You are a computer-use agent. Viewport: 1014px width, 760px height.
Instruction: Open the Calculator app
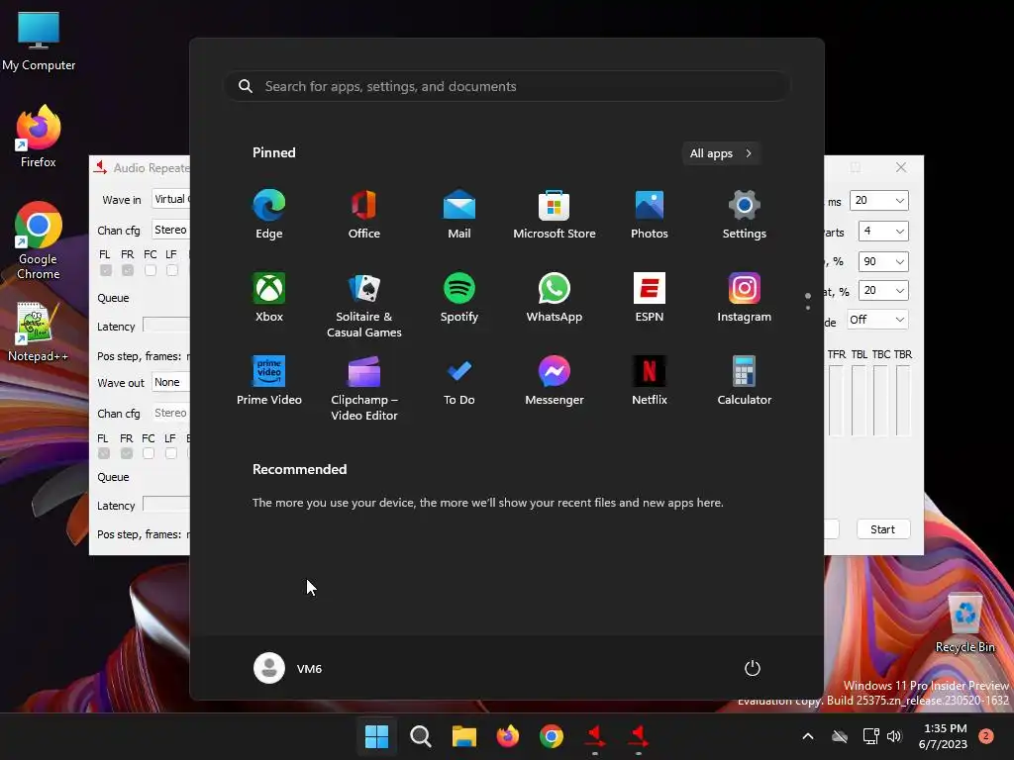745,381
